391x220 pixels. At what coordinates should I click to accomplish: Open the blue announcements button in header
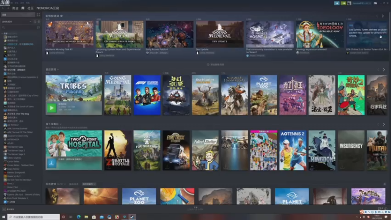coord(337,3)
